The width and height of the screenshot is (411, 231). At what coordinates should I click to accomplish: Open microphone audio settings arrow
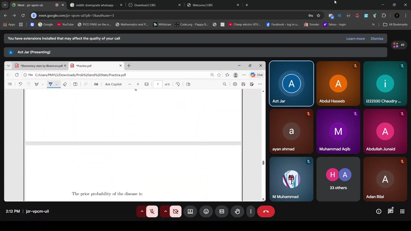142,211
